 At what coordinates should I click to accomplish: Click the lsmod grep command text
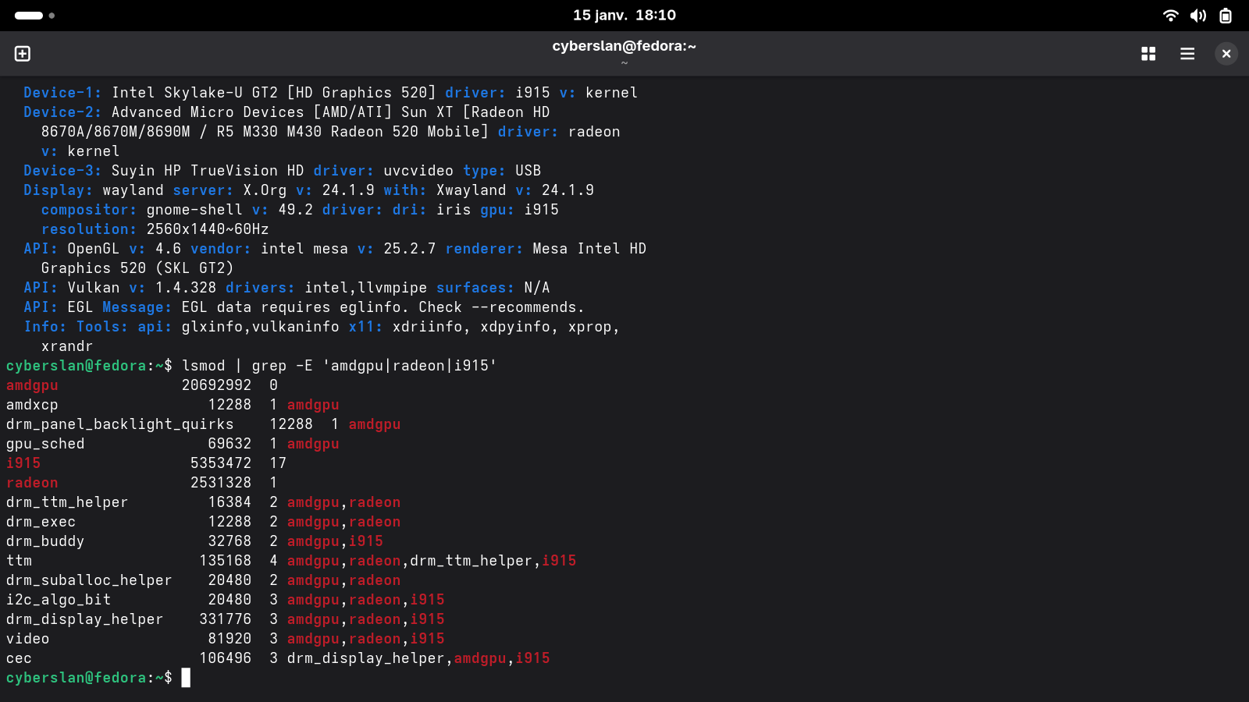pos(339,366)
